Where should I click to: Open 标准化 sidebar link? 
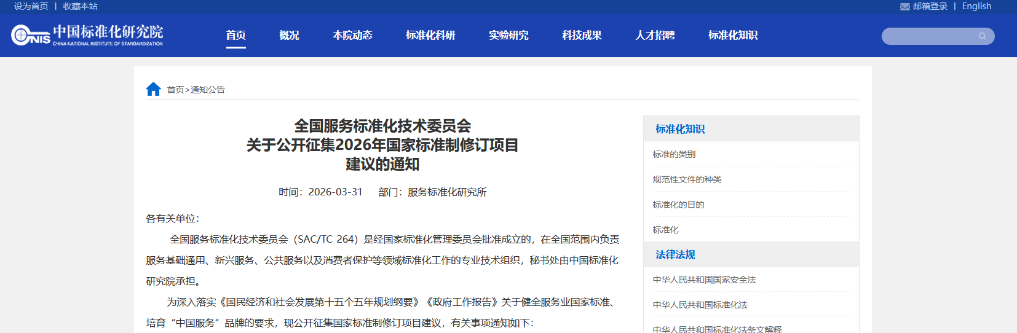(666, 230)
